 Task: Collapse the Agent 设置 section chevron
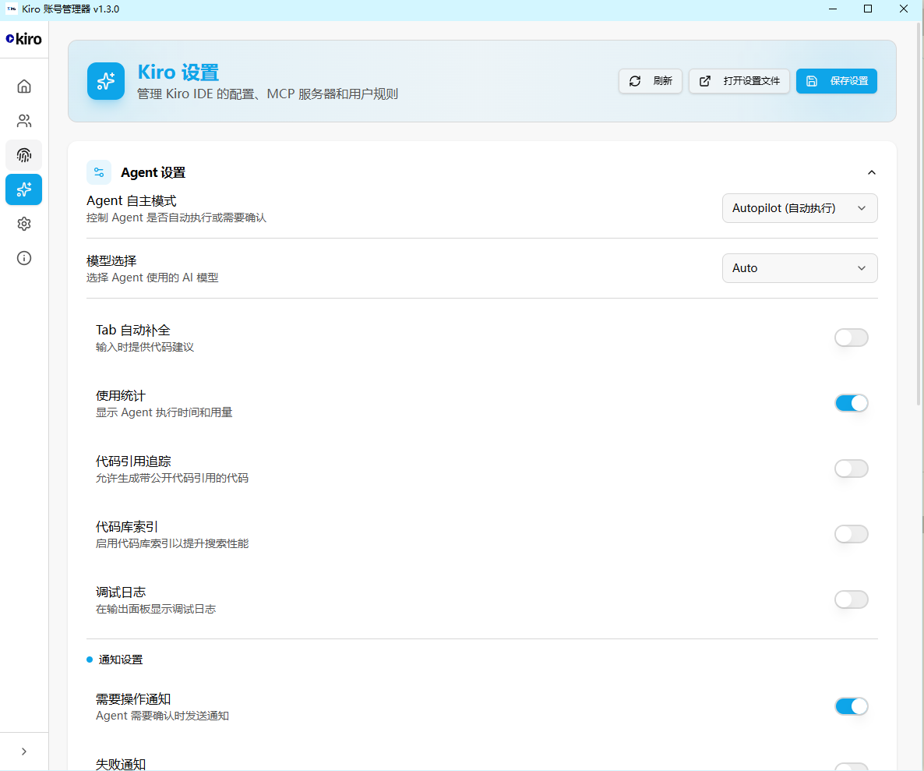pos(872,173)
